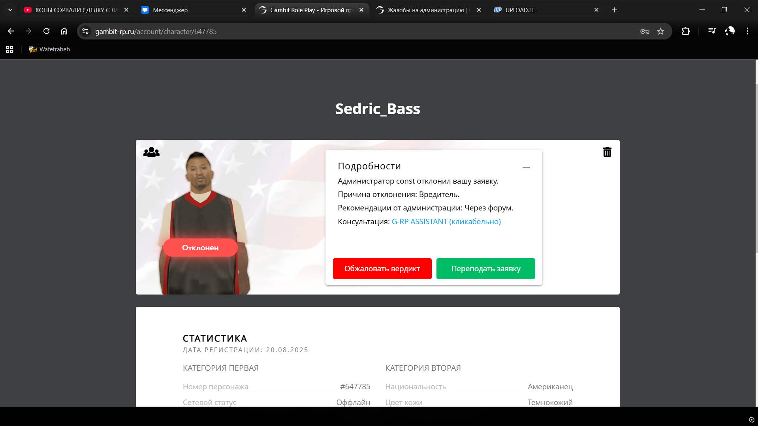This screenshot has width=758, height=426.
Task: Reload the page with refresh icon
Action: 46,31
